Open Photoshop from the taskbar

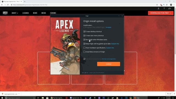104,98
